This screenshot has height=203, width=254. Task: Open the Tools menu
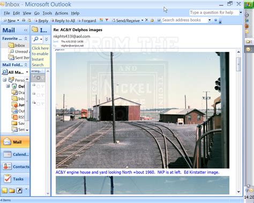[47, 13]
